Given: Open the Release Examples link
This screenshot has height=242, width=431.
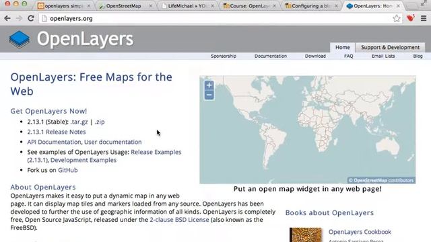Looking at the screenshot, I should point(156,152).
